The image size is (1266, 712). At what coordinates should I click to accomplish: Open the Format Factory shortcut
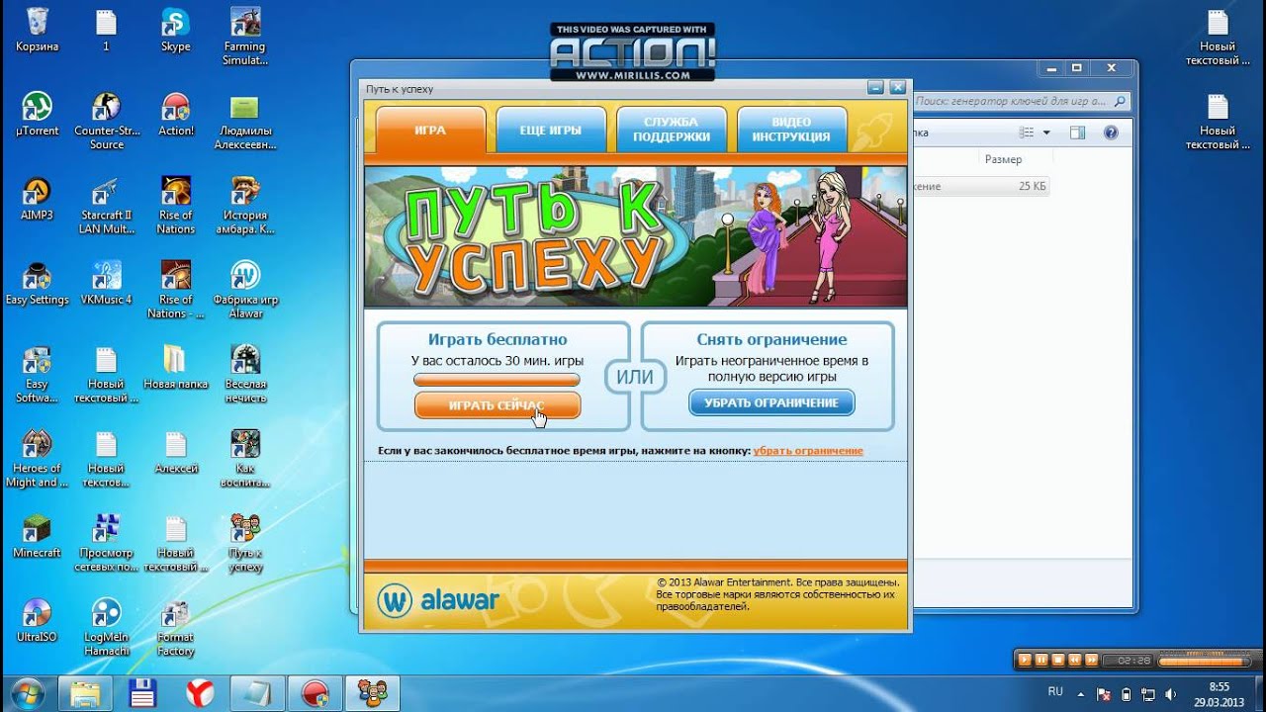pyautogui.click(x=176, y=627)
